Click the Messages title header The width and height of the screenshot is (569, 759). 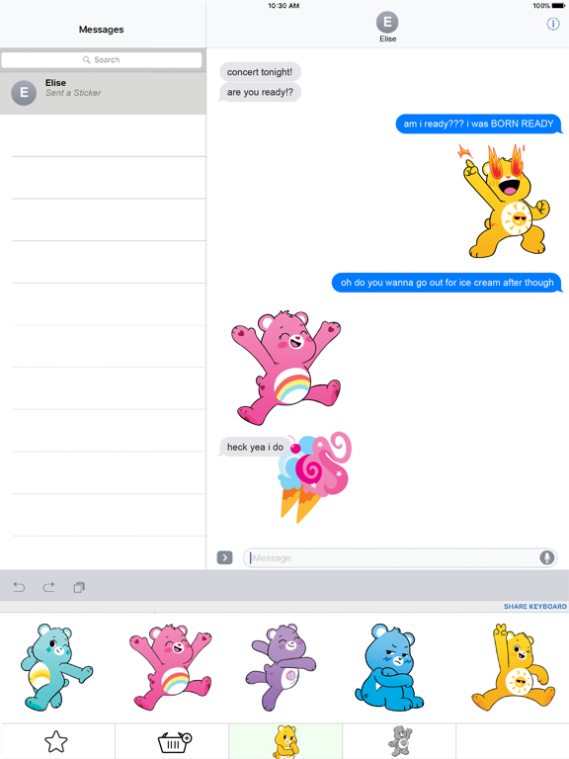point(101,30)
